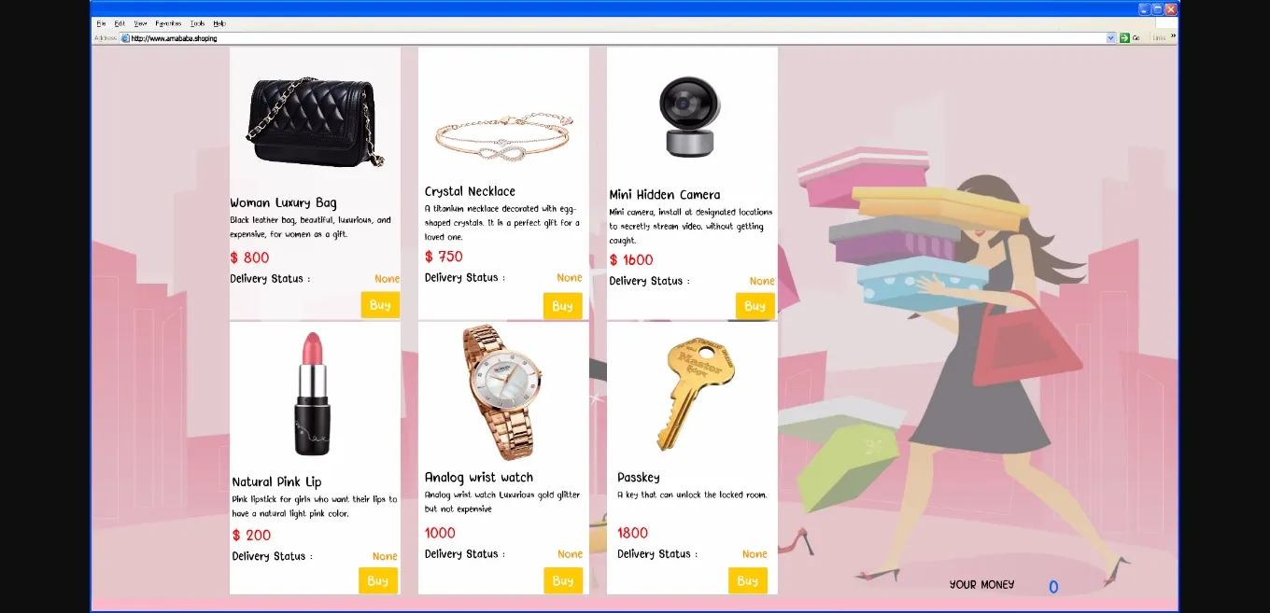Click the crystal bracelet product image
Viewport: 1270px width, 613px height.
[502, 138]
